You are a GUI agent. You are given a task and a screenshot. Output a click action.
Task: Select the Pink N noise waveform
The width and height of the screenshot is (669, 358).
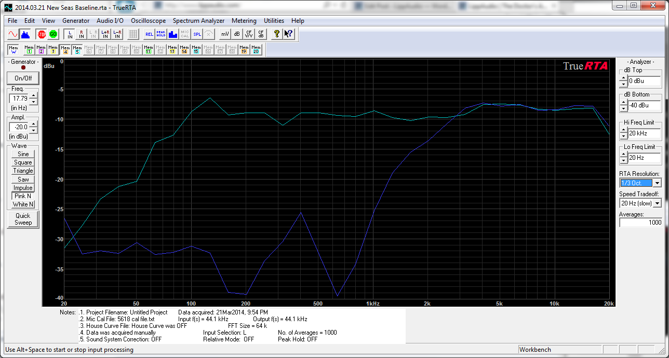23,196
